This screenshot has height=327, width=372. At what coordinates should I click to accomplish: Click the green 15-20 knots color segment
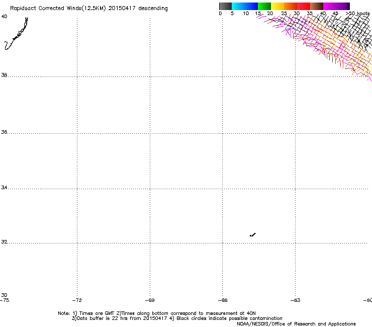264,6
